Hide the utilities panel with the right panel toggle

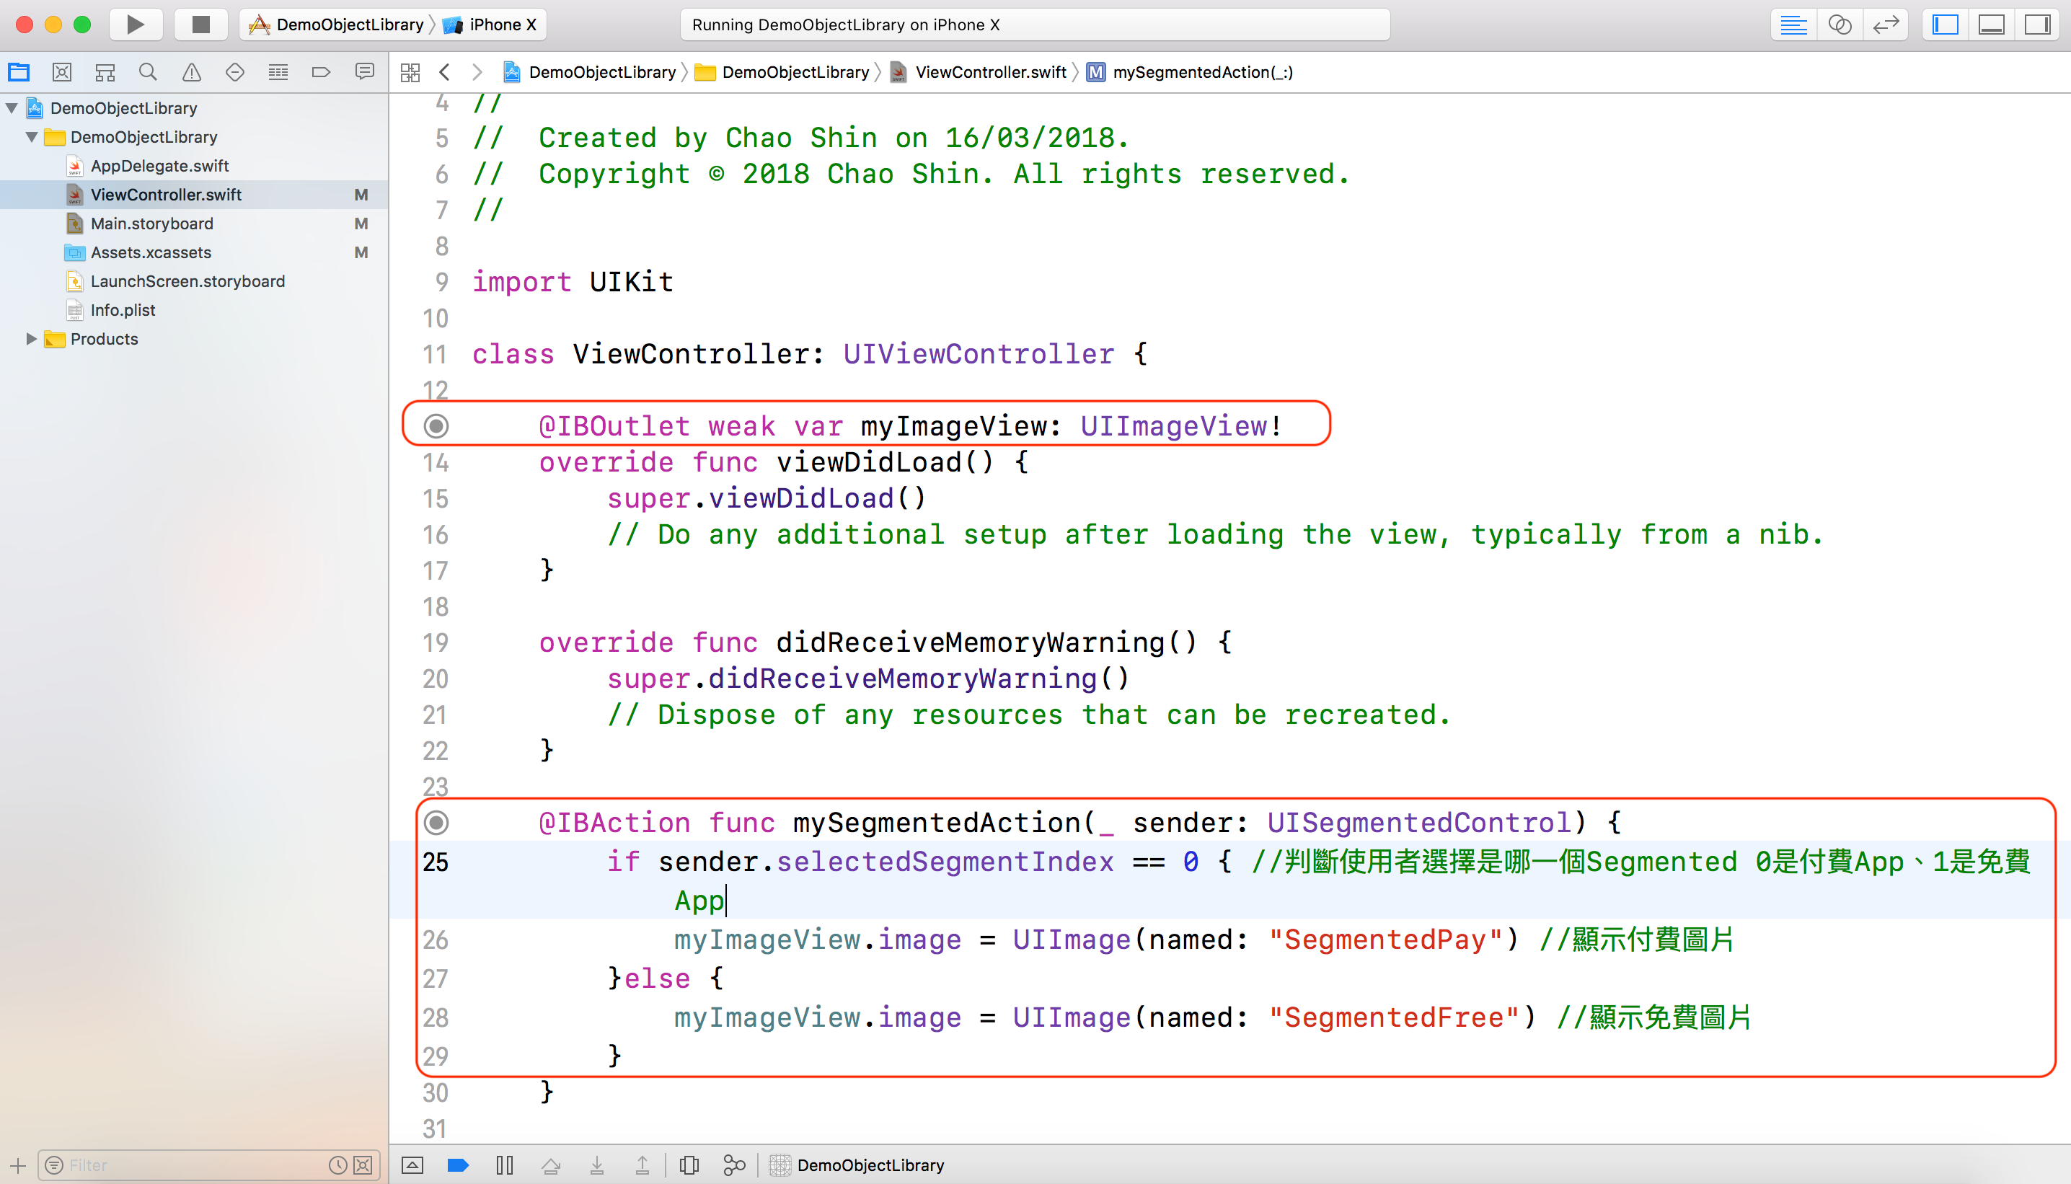2037,25
